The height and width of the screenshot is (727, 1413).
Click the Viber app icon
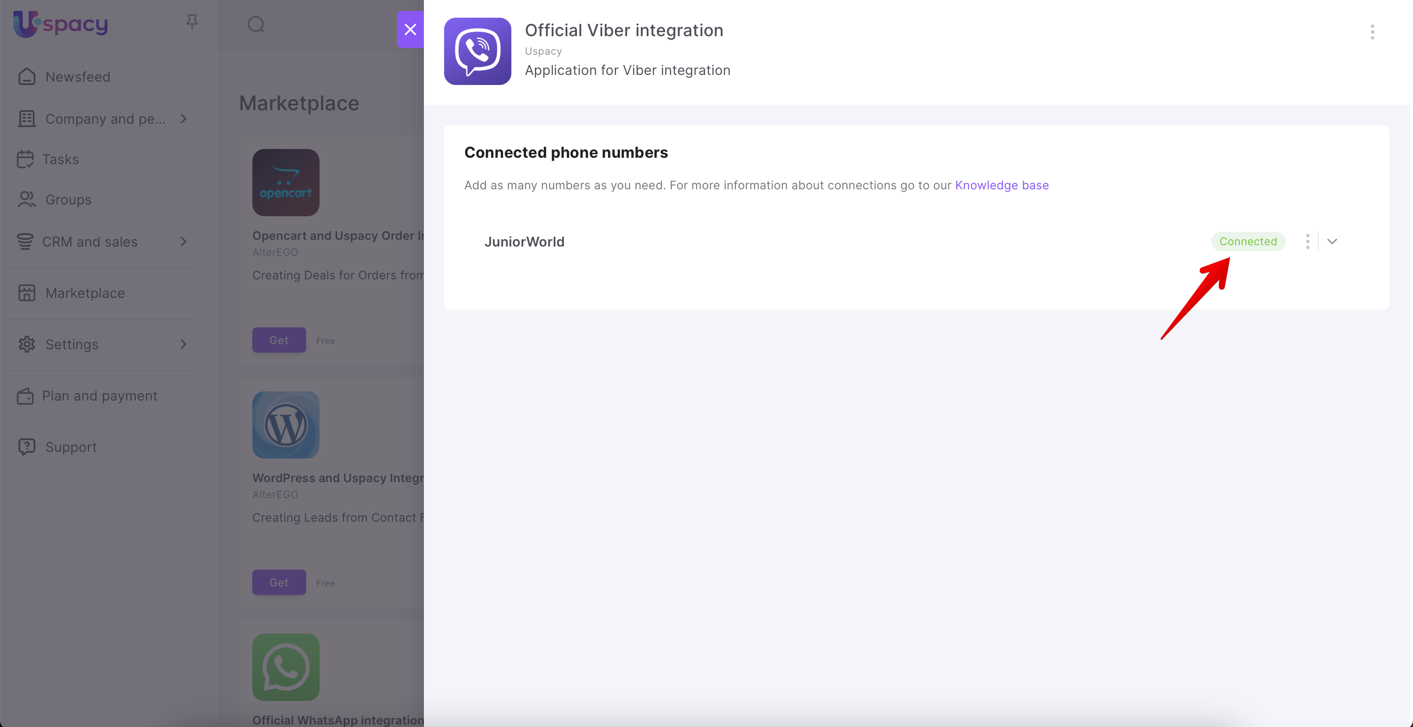coord(477,51)
